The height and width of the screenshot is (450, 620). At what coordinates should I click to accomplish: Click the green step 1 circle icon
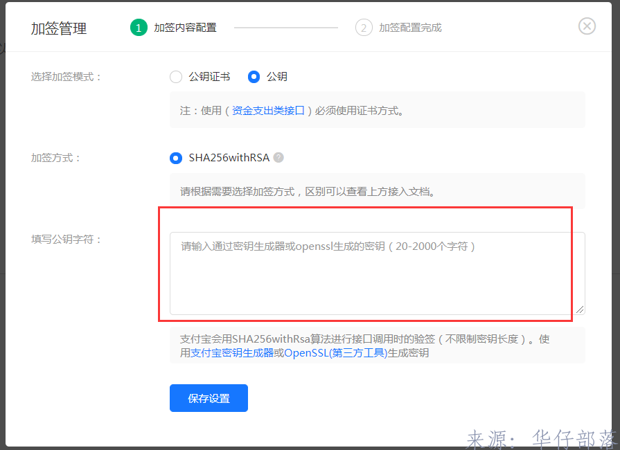click(139, 28)
